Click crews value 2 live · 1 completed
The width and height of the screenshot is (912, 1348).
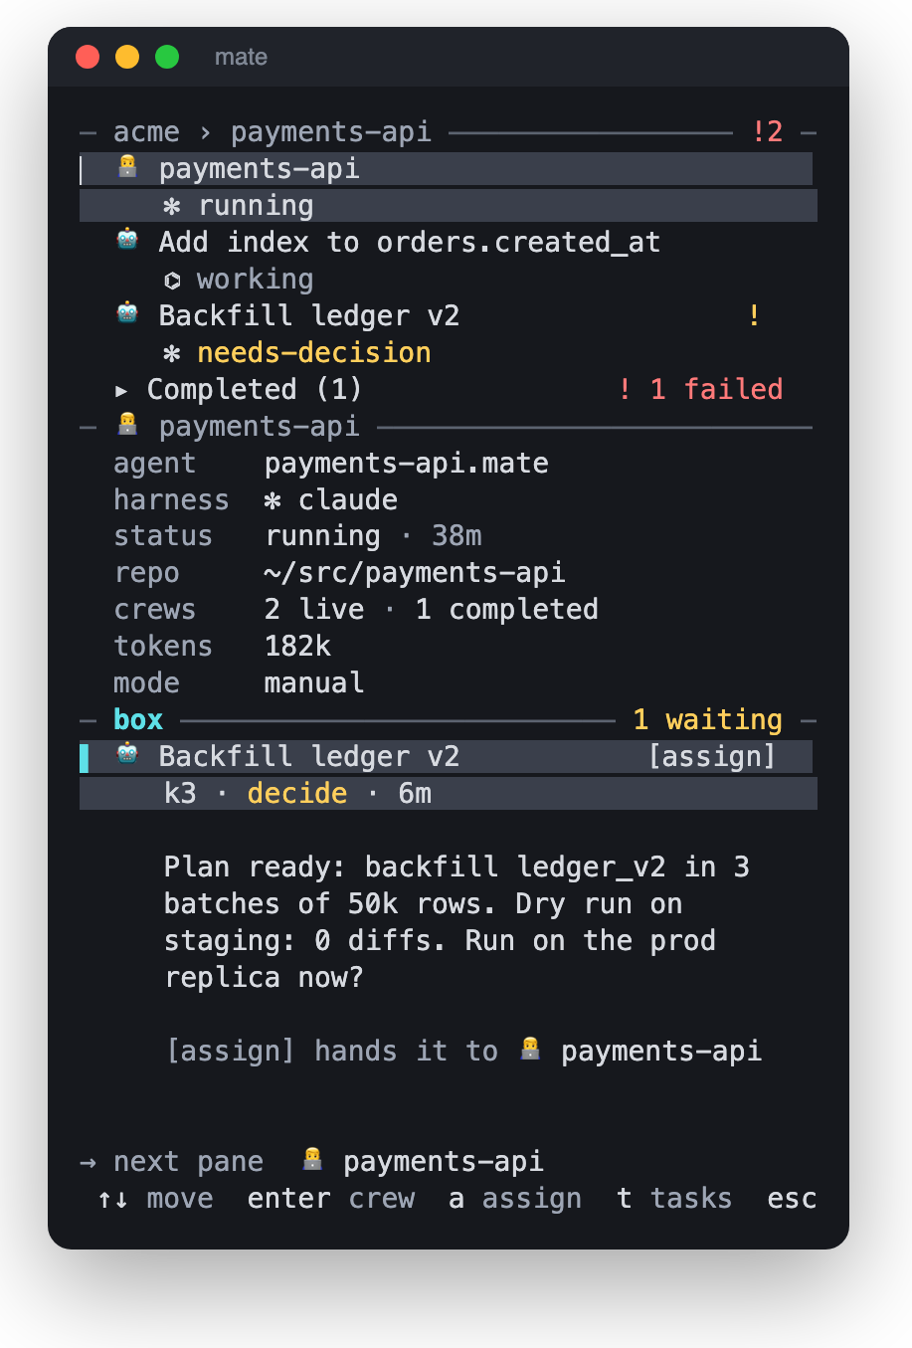[432, 610]
